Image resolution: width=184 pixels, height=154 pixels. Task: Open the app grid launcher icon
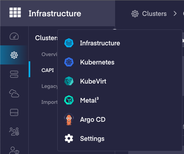[15, 12]
